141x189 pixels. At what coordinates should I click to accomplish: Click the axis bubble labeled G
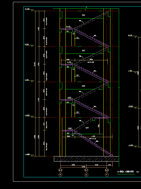86,175
